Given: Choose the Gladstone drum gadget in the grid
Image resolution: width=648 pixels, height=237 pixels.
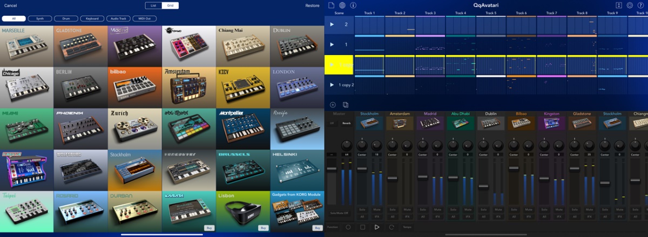Looking at the screenshot, I should (81, 46).
